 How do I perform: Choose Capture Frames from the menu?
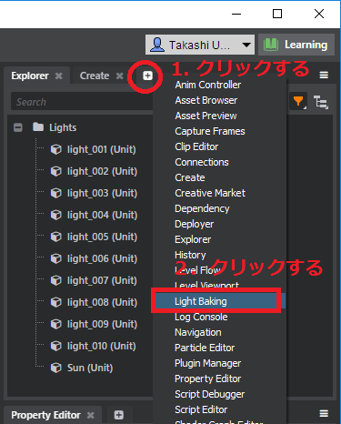pos(210,131)
